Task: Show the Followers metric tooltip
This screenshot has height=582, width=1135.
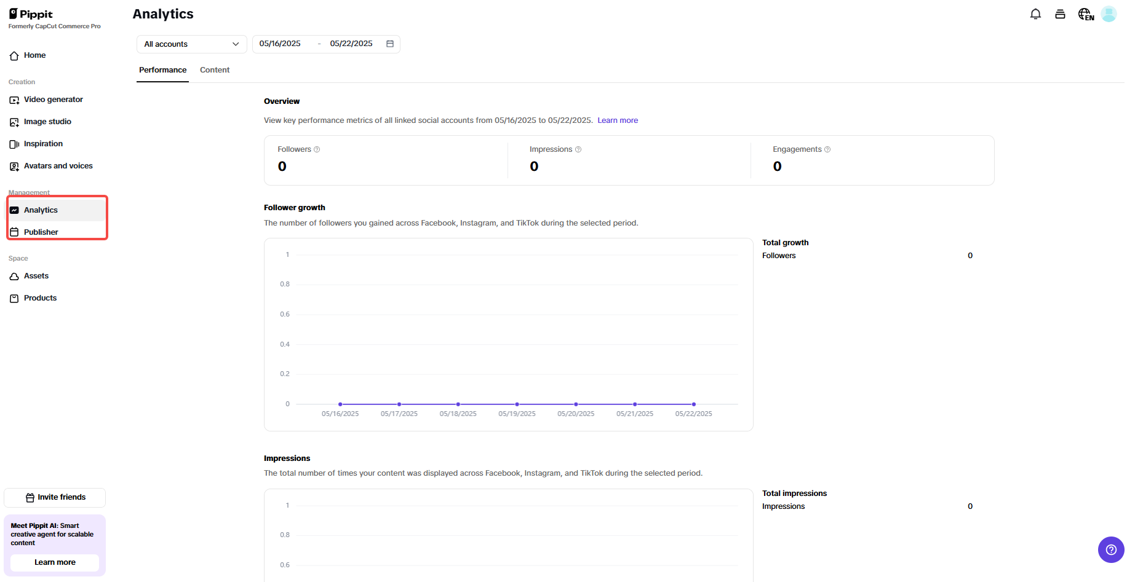Action: (x=317, y=149)
